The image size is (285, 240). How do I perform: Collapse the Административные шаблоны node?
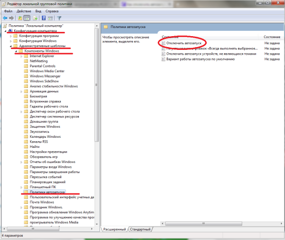pos(11,46)
